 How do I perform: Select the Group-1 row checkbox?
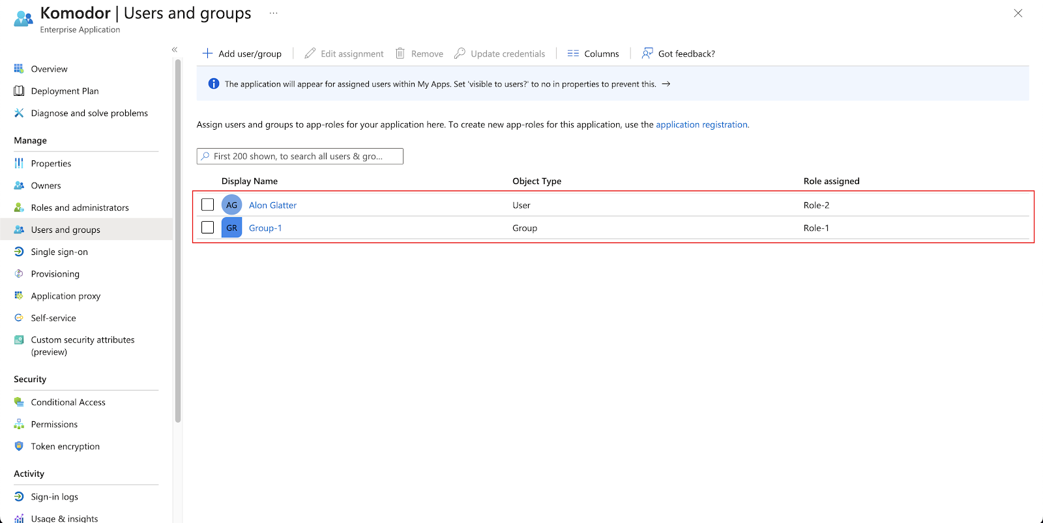tap(207, 228)
